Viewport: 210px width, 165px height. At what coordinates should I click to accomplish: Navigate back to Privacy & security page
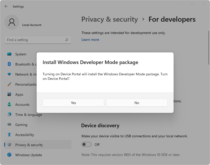click(x=110, y=19)
